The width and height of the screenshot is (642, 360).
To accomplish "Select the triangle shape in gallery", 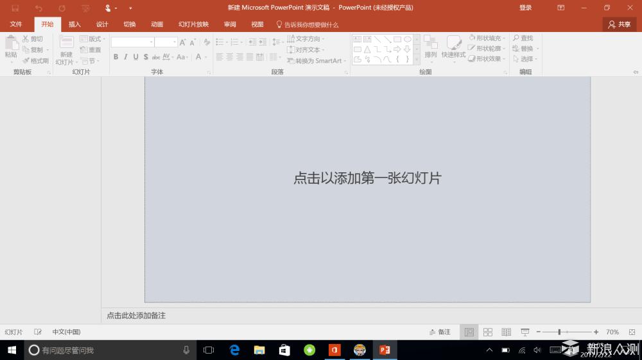I will tap(367, 49).
